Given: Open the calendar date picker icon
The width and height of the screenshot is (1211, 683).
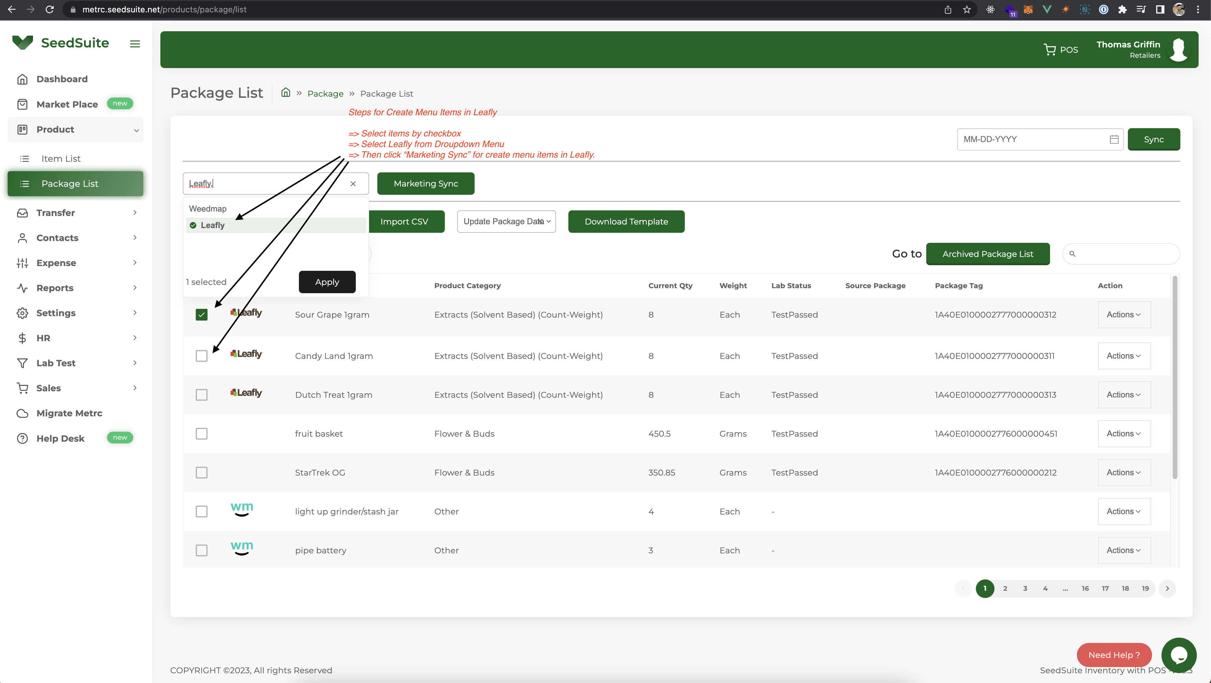Looking at the screenshot, I should [1114, 139].
